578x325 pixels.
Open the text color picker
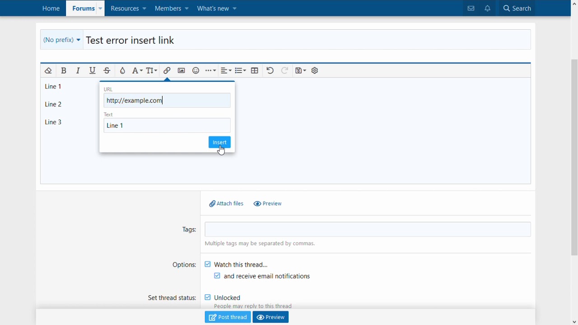click(x=122, y=71)
